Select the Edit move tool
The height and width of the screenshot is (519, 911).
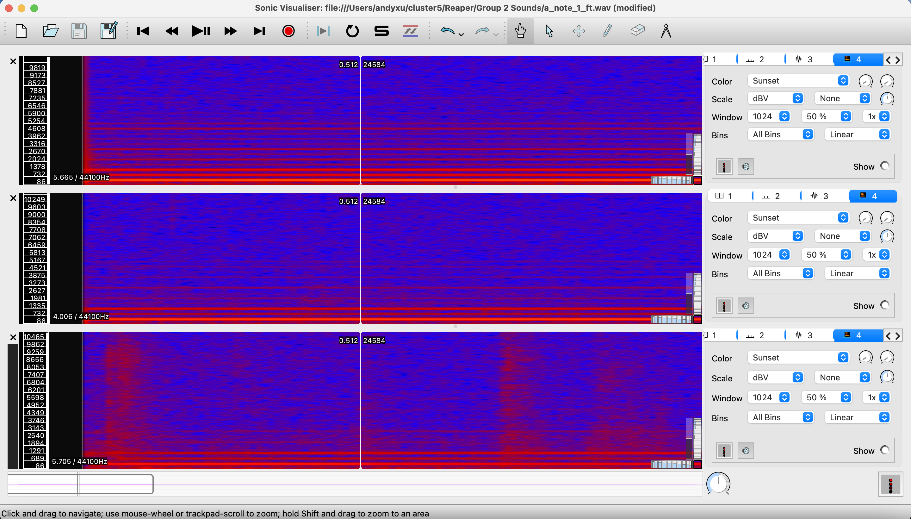click(x=579, y=31)
